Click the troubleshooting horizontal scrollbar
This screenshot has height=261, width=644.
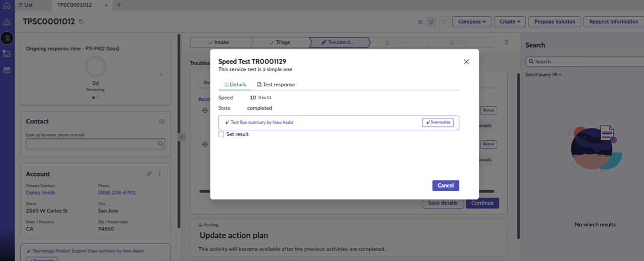coord(347,191)
